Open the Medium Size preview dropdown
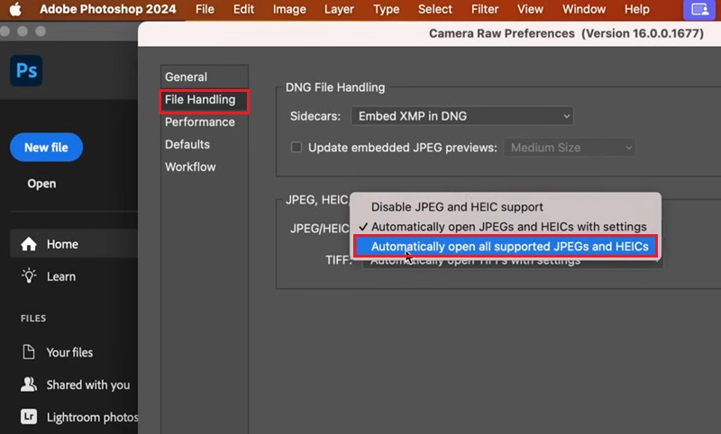721x434 pixels. 570,148
